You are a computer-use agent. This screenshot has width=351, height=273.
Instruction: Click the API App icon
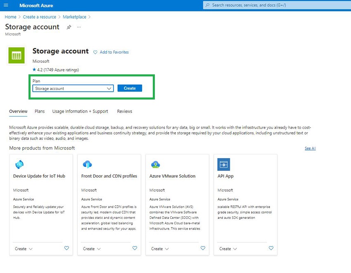tap(223, 164)
